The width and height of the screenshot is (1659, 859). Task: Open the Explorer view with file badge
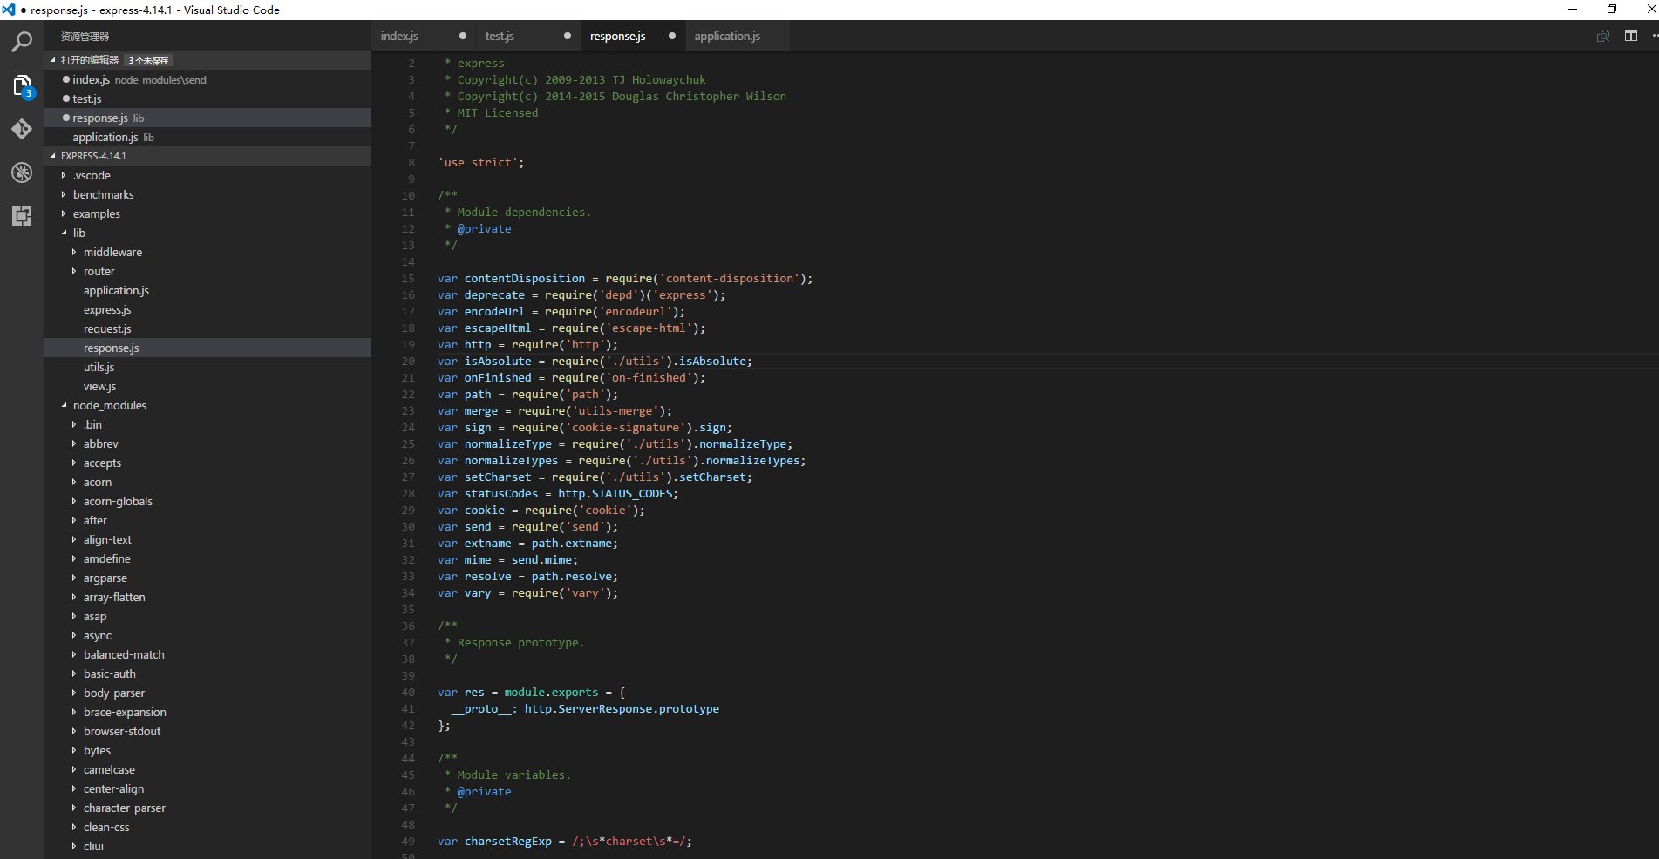click(x=22, y=85)
